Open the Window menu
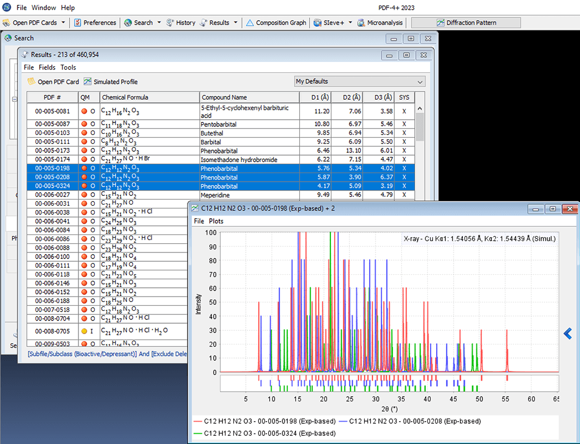Image resolution: width=580 pixels, height=444 pixels. [x=44, y=8]
